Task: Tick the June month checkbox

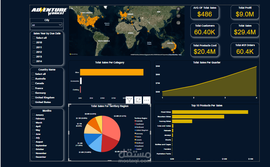Action: (x=34, y=134)
